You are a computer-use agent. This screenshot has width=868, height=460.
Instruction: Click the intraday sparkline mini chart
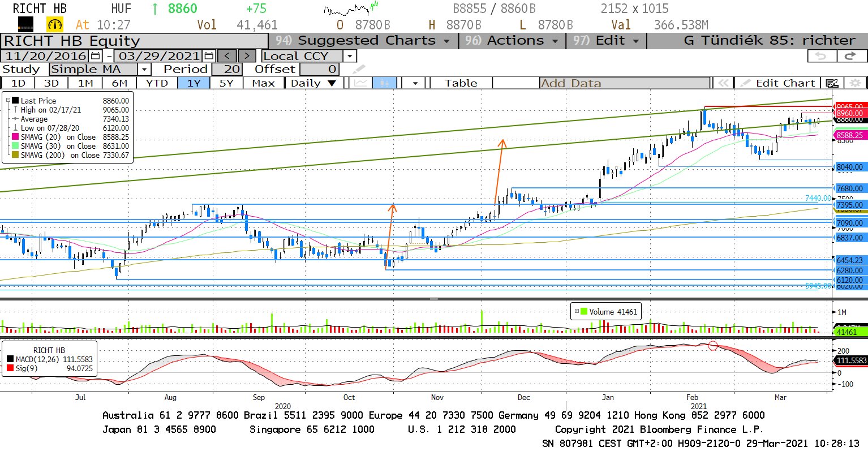pyautogui.click(x=351, y=10)
